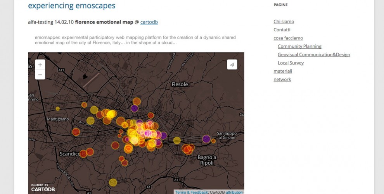Click San Jacopo al Girone map label
This screenshot has width=384, height=194.
[227, 135]
